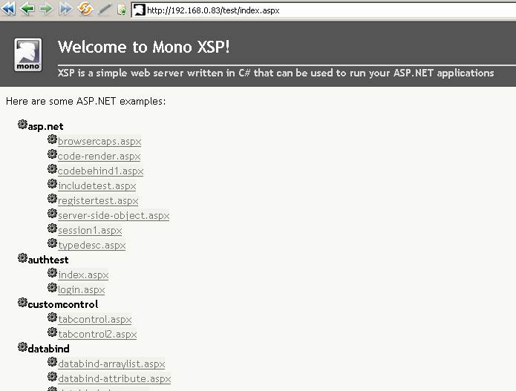Open the registertest.aspx example

tap(98, 200)
